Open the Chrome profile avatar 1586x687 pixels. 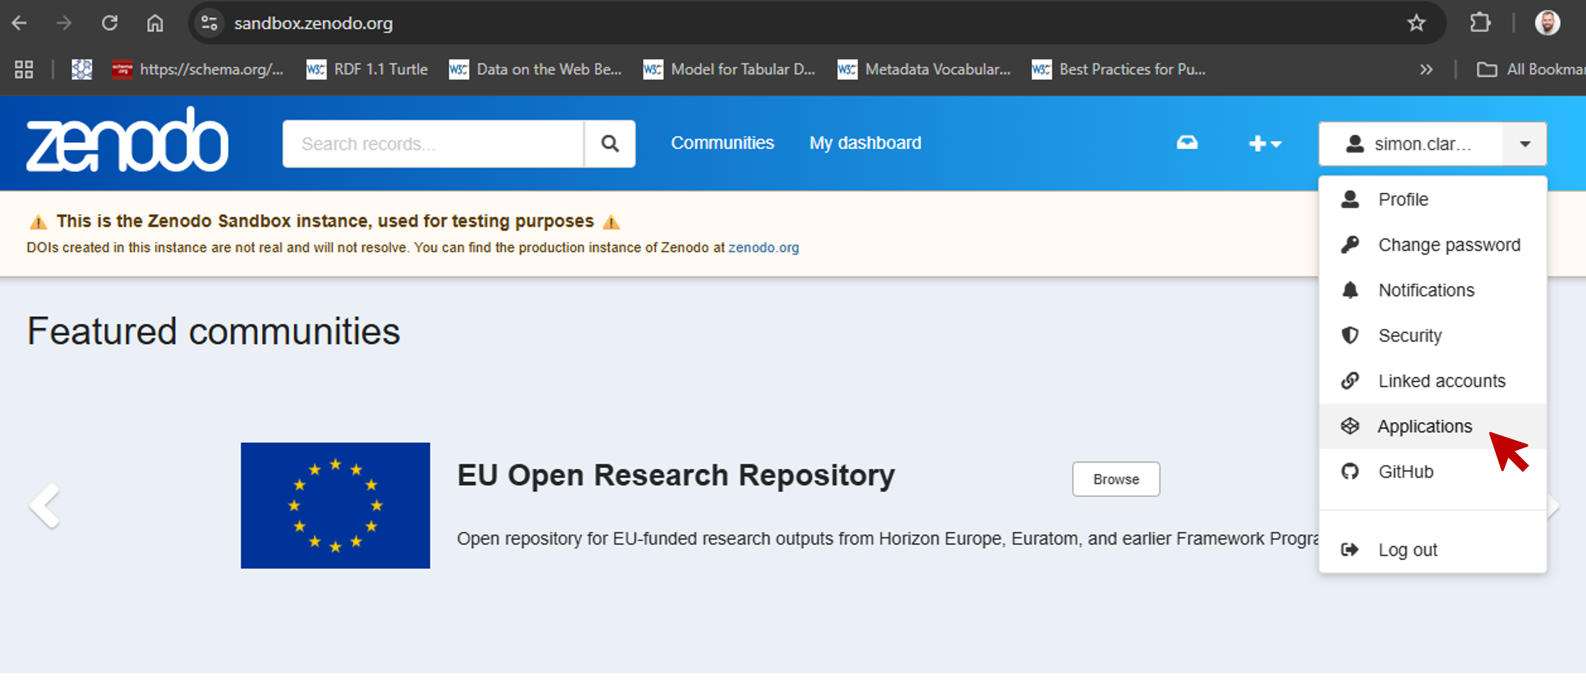1547,23
